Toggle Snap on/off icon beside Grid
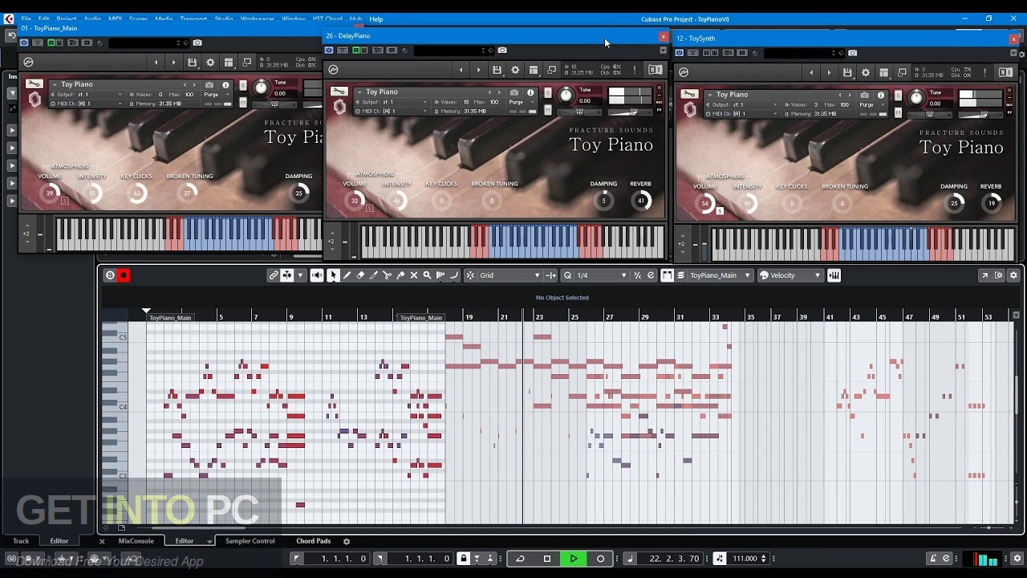 [x=470, y=275]
